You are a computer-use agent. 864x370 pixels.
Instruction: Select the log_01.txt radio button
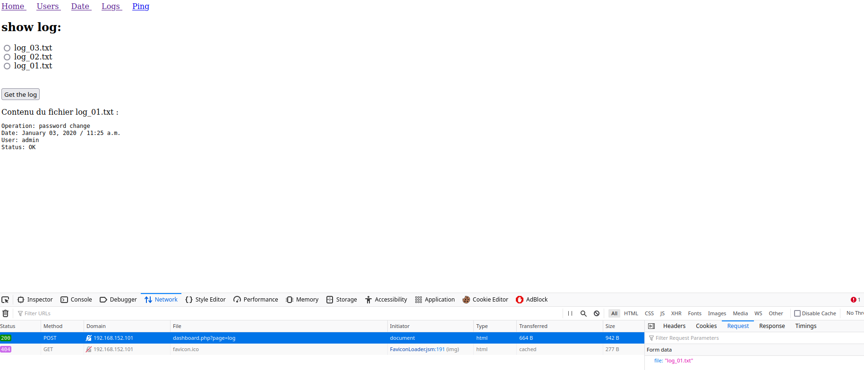(x=7, y=66)
